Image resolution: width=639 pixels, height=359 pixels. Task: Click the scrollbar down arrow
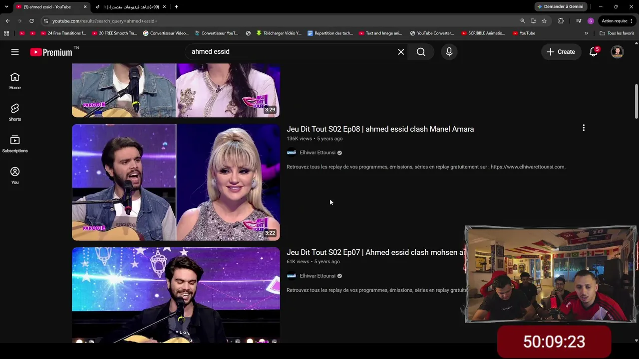click(x=636, y=341)
